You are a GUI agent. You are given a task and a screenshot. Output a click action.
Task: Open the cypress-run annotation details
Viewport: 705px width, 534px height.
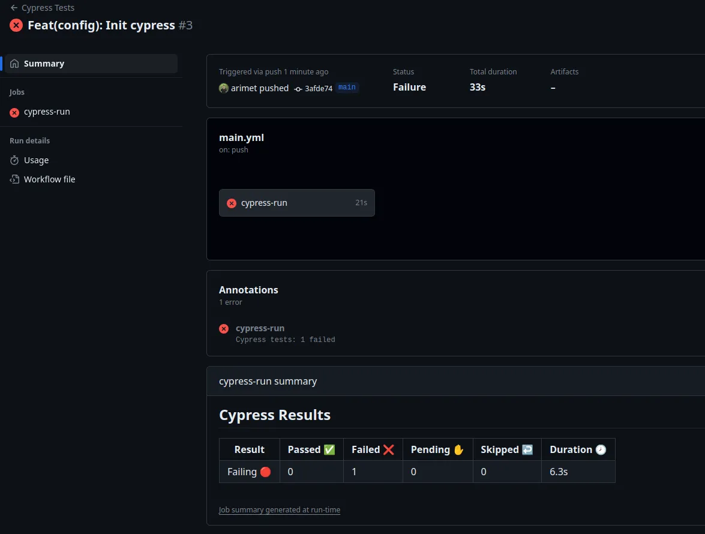[260, 328]
